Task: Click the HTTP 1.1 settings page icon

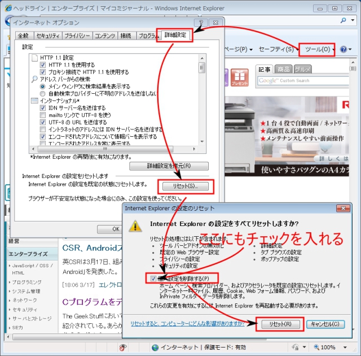Action: [34, 58]
